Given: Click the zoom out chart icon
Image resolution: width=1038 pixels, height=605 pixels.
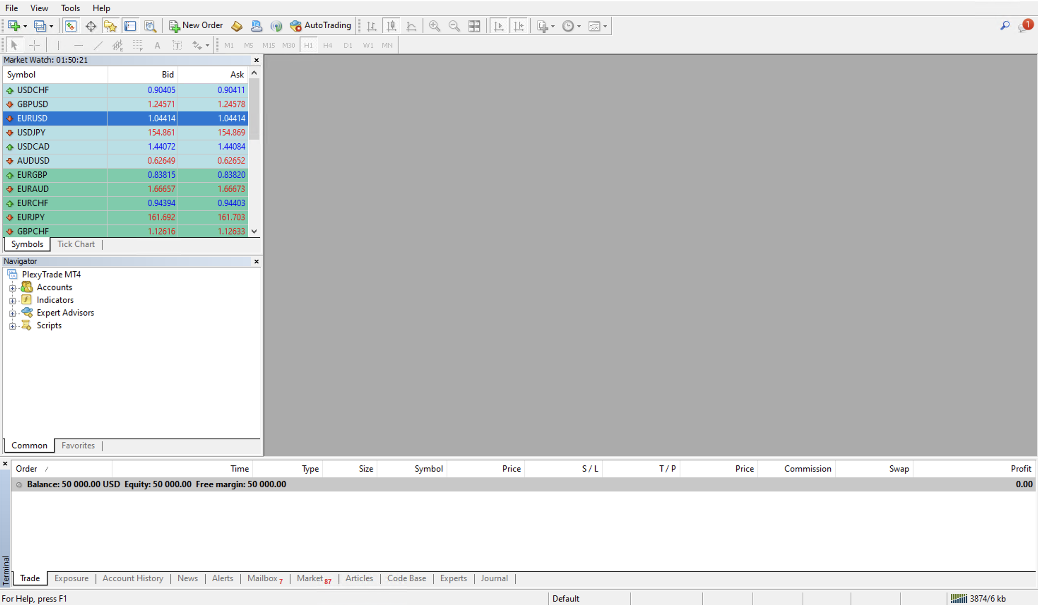Looking at the screenshot, I should pos(454,26).
